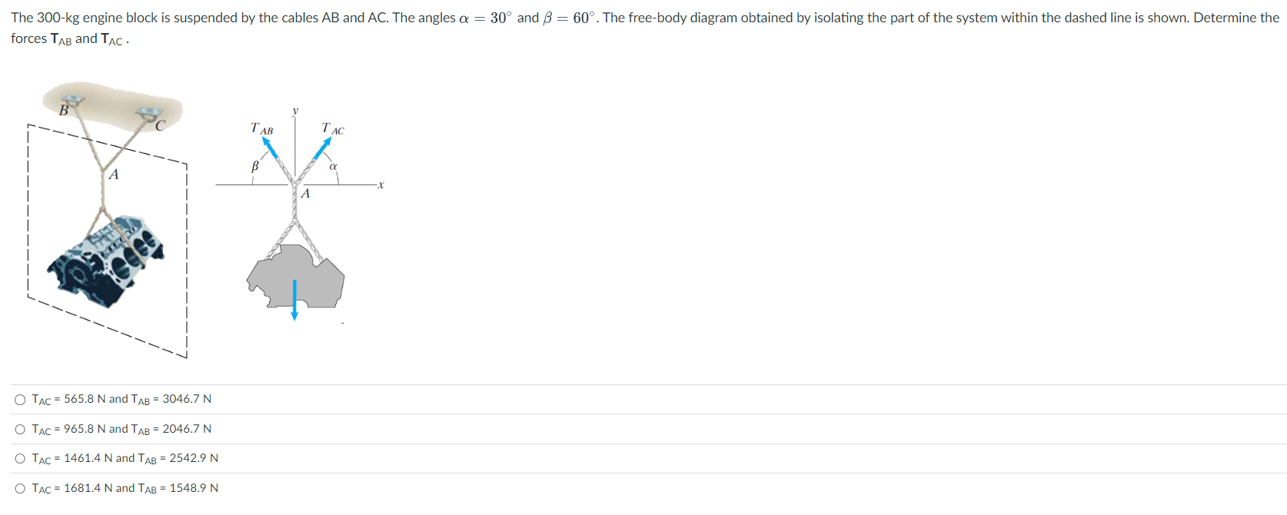Click the question text about 300-kg engine block
1287x515 pixels.
click(644, 28)
